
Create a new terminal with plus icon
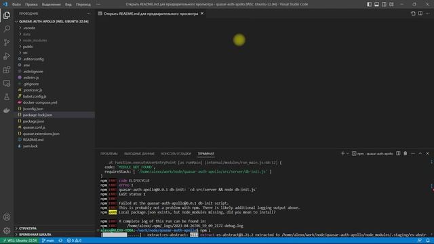[342, 154]
